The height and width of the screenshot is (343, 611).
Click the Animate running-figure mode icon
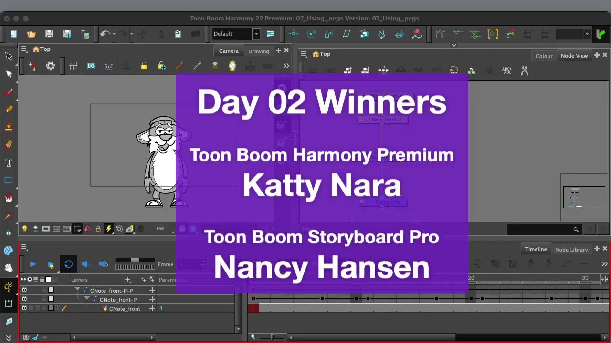tap(9, 286)
